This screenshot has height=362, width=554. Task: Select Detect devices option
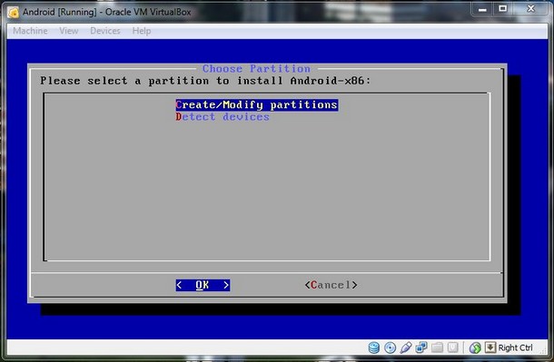coord(223,117)
